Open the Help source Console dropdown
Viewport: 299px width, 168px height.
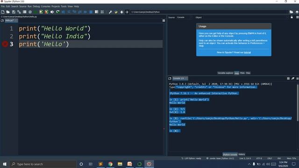pyautogui.click(x=184, y=17)
